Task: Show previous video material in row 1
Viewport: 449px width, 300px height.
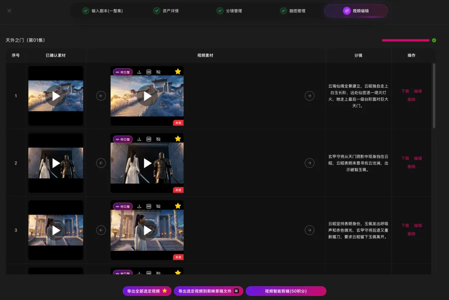Action: click(x=101, y=96)
